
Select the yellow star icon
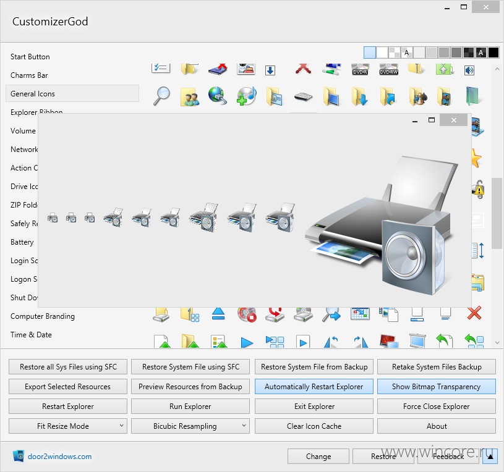tap(476, 158)
